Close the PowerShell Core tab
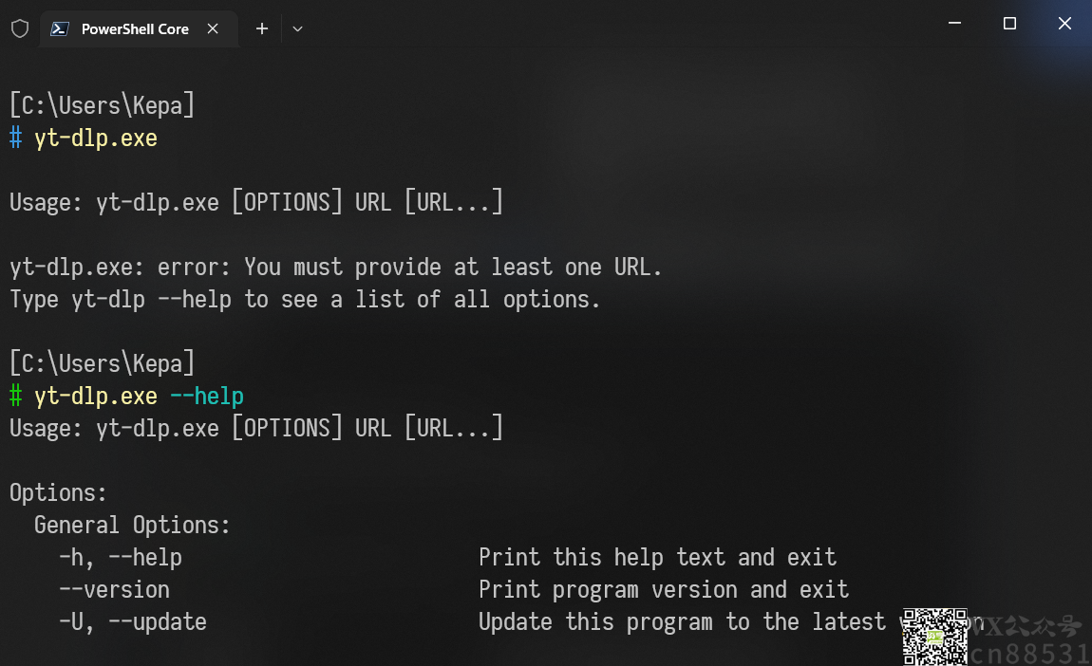The height and width of the screenshot is (666, 1092). pyautogui.click(x=213, y=28)
